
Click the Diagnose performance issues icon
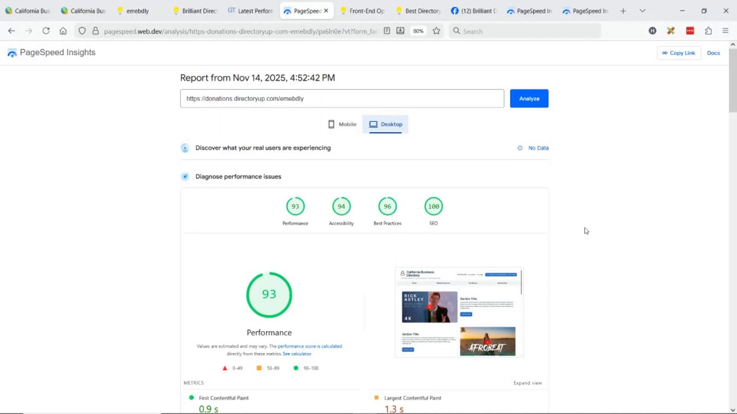click(185, 177)
